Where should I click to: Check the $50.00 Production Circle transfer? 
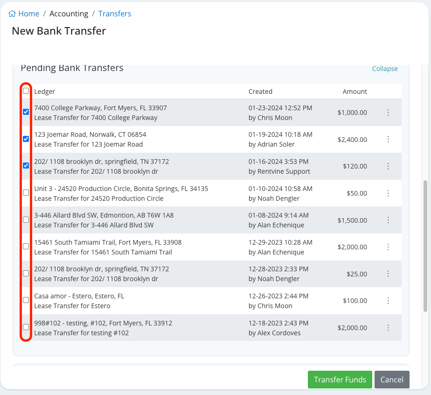[x=26, y=192]
